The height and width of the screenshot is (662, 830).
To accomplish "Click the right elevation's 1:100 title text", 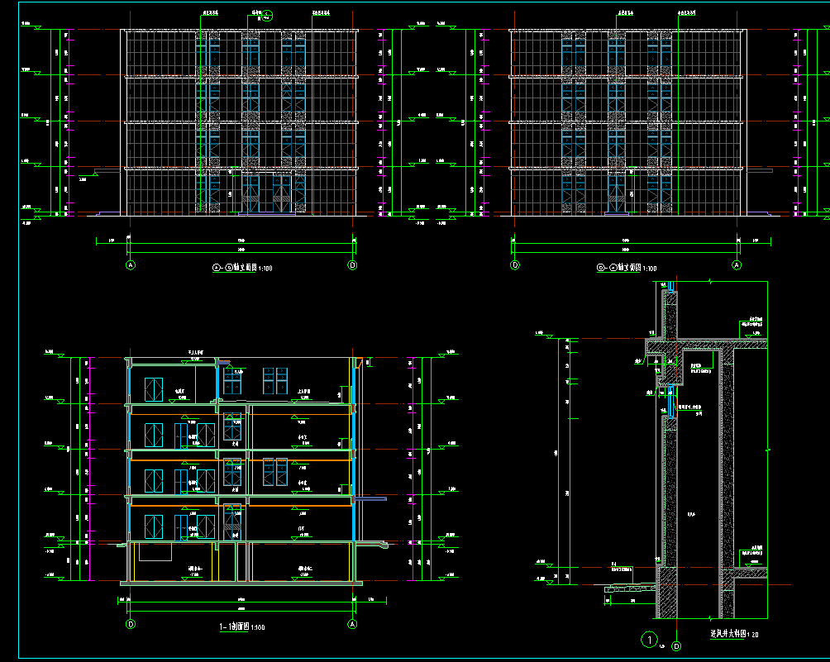I will (x=627, y=268).
